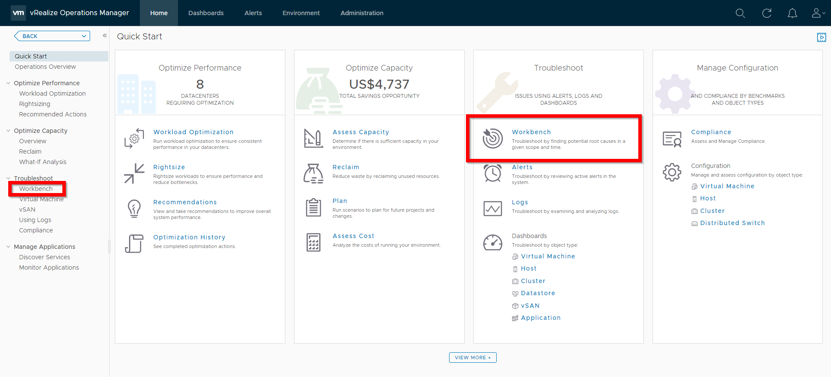This screenshot has width=831, height=377.
Task: Click the refresh icon in top bar
Action: pos(767,13)
